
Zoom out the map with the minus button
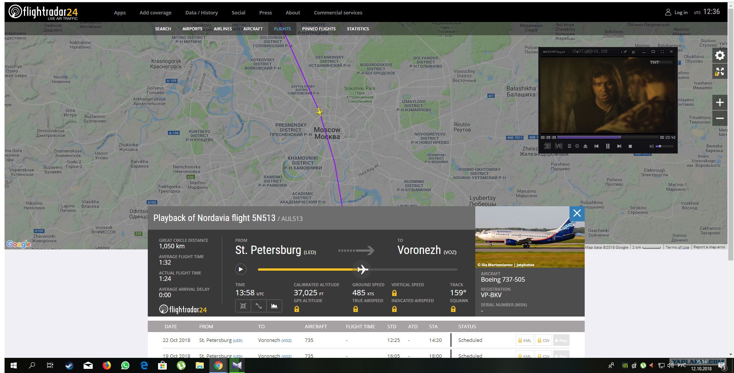tap(720, 118)
